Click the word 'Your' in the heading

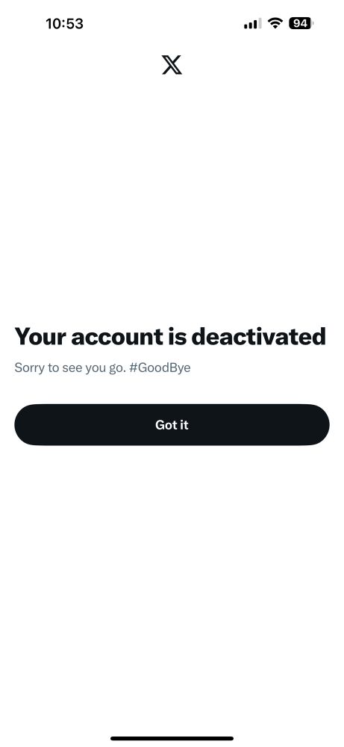pos(40,336)
